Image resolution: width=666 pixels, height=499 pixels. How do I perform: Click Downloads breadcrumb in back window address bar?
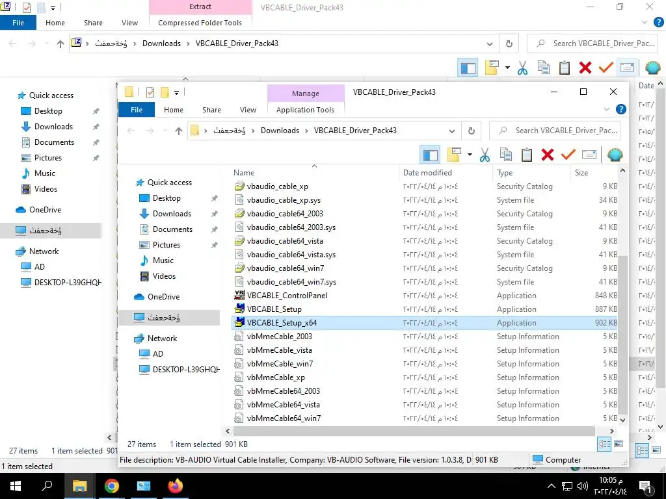pos(161,44)
